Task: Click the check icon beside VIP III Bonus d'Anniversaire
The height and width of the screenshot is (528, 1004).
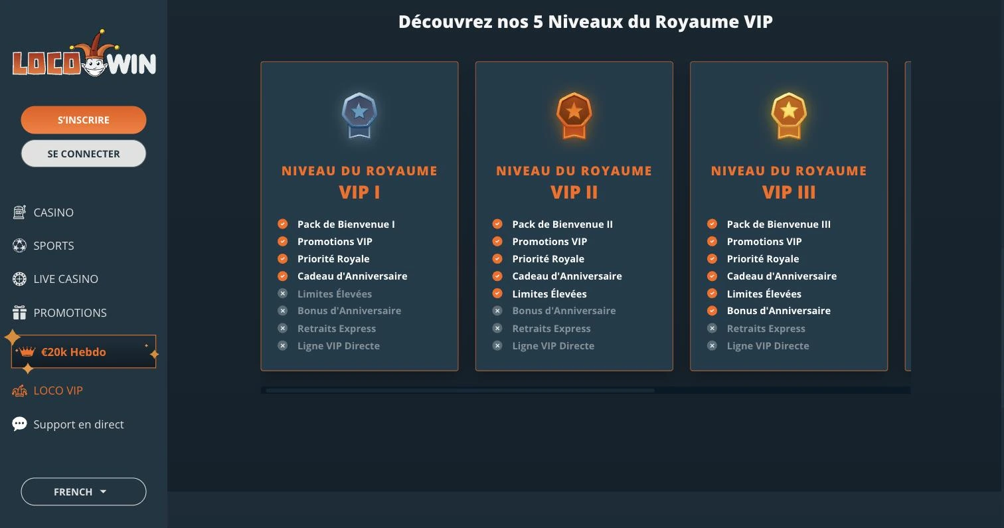Action: tap(712, 311)
